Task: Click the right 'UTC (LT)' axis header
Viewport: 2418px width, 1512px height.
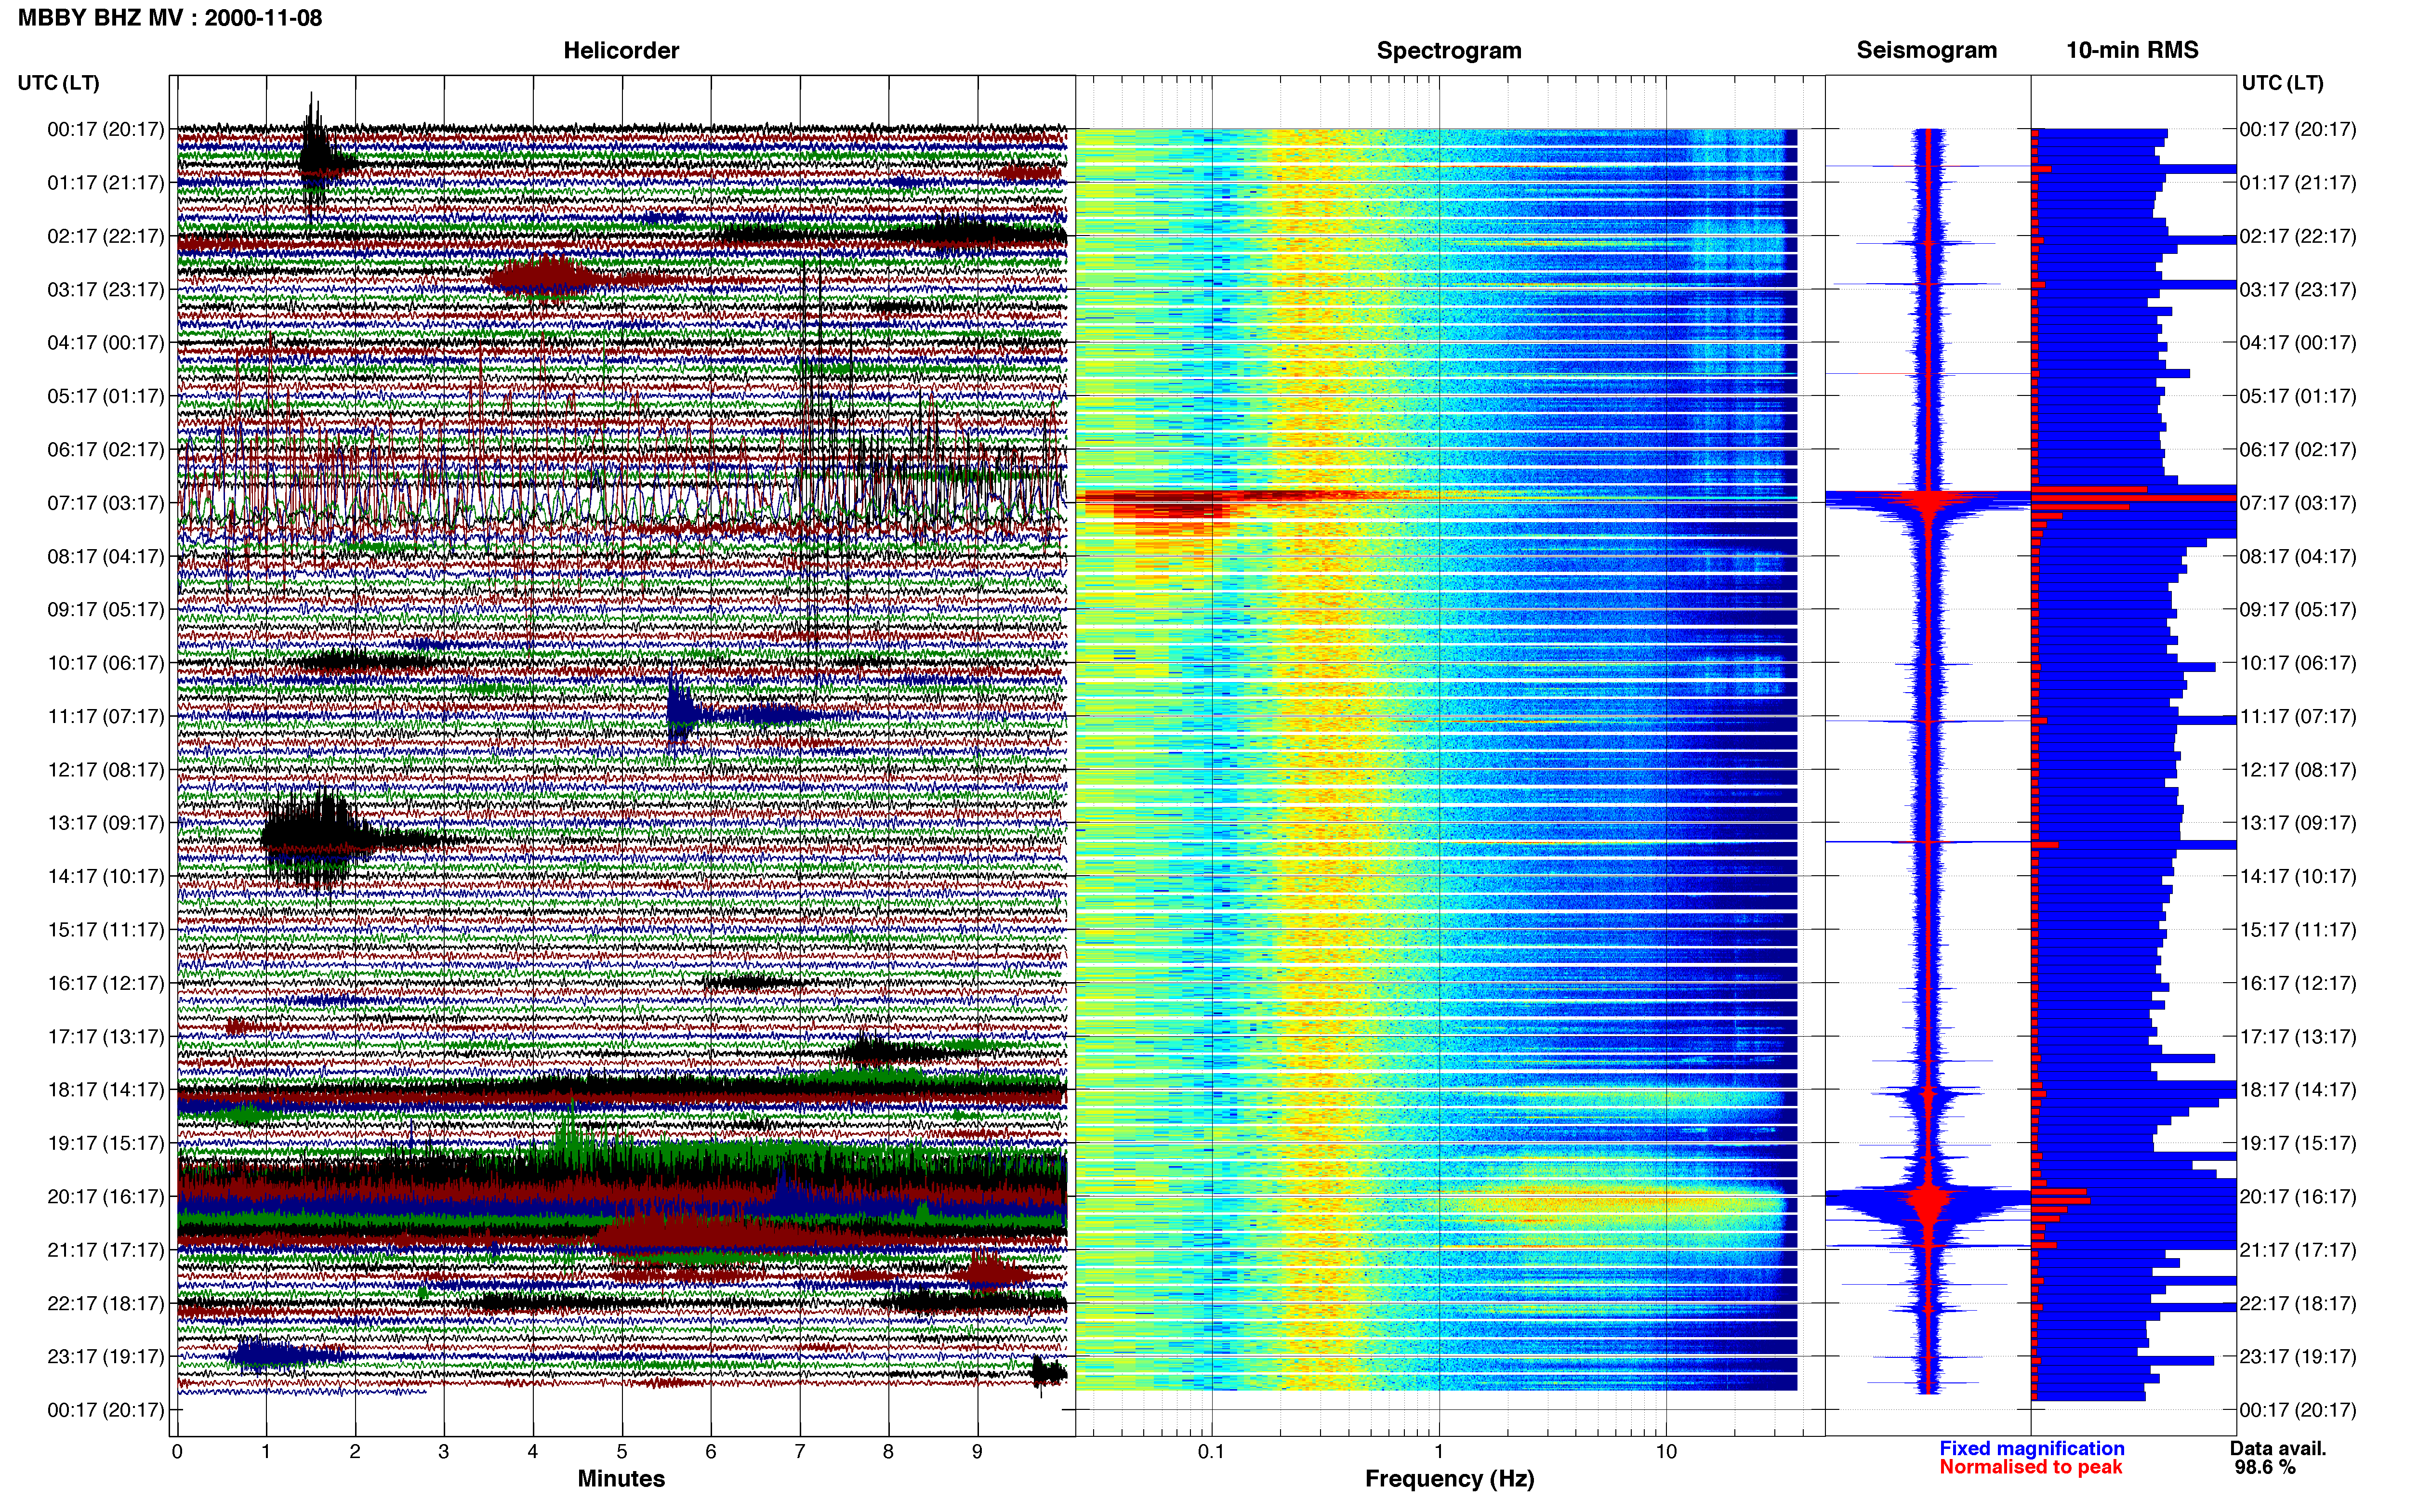Action: 2282,83
